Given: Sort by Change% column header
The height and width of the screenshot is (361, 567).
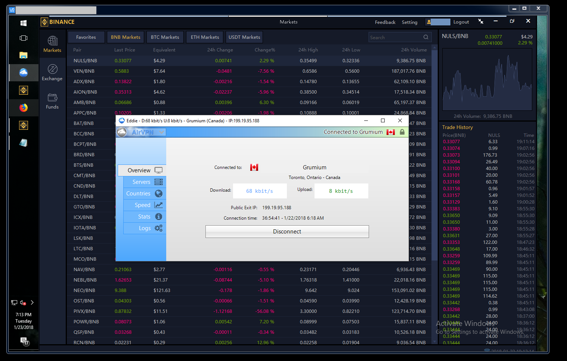Looking at the screenshot, I should click(x=265, y=50).
